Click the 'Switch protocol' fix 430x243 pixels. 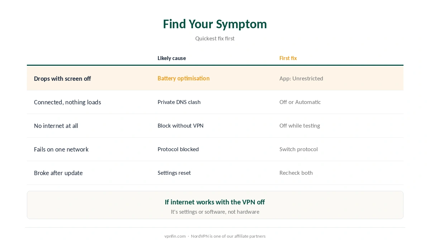click(298, 149)
